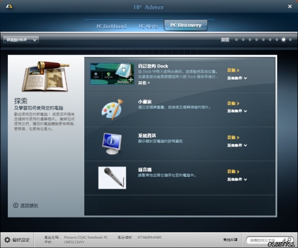The height and width of the screenshot is (248, 298).
Task: Click the Sound Recorder microphone icon
Action: point(112,178)
